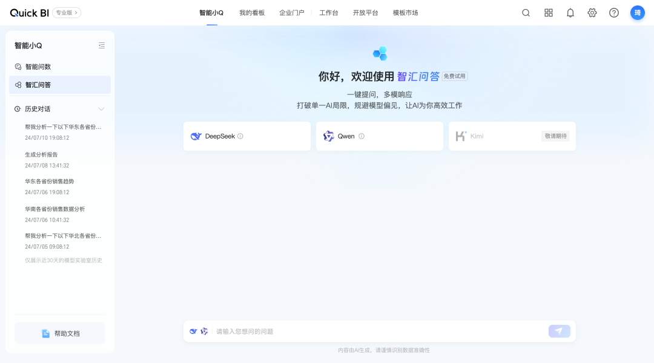
Task: Click the Kimi model card
Action: pos(512,136)
